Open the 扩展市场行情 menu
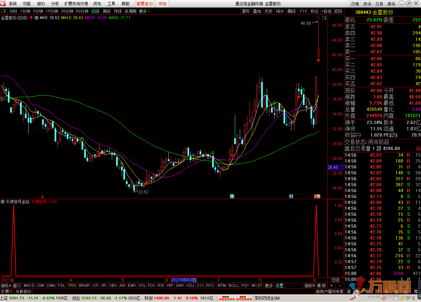 point(76,4)
